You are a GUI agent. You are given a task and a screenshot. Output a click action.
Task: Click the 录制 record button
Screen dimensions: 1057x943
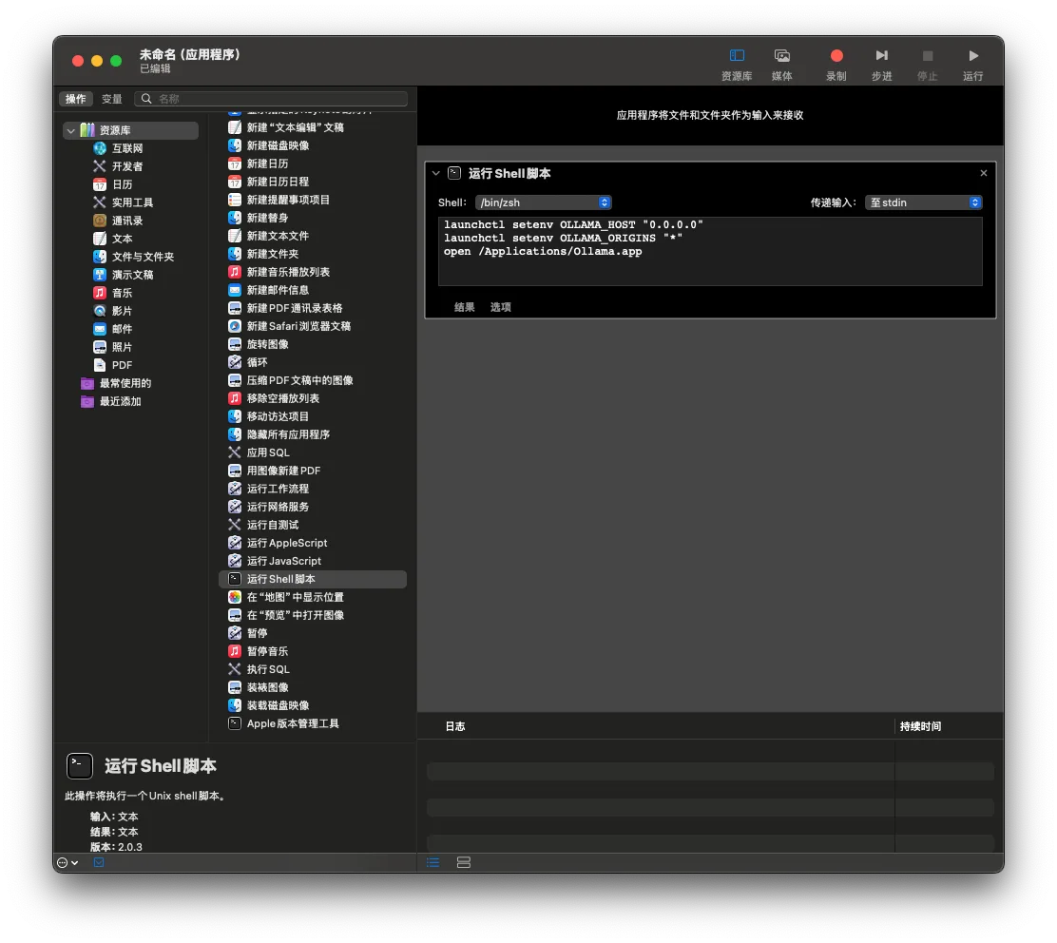[x=836, y=56]
